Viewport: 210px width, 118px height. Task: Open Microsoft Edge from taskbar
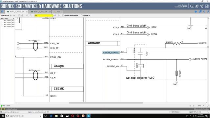pos(51,116)
